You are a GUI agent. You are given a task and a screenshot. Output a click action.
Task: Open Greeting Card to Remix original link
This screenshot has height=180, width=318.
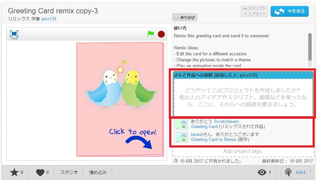pyautogui.click(x=213, y=140)
